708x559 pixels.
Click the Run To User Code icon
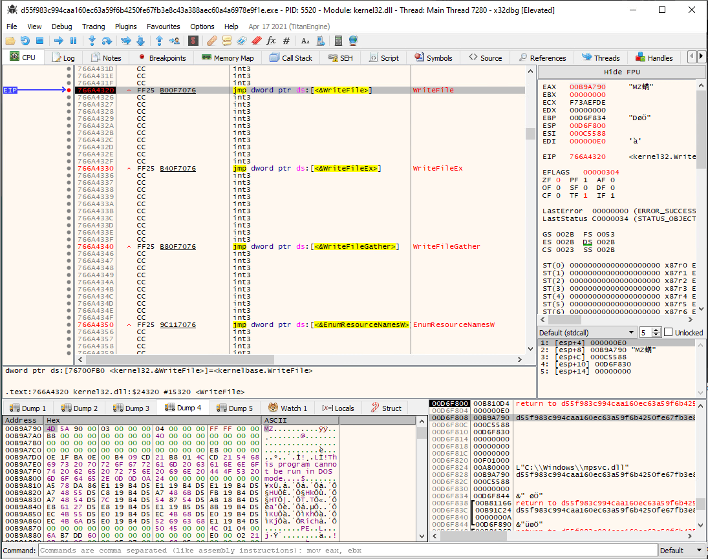pos(175,41)
